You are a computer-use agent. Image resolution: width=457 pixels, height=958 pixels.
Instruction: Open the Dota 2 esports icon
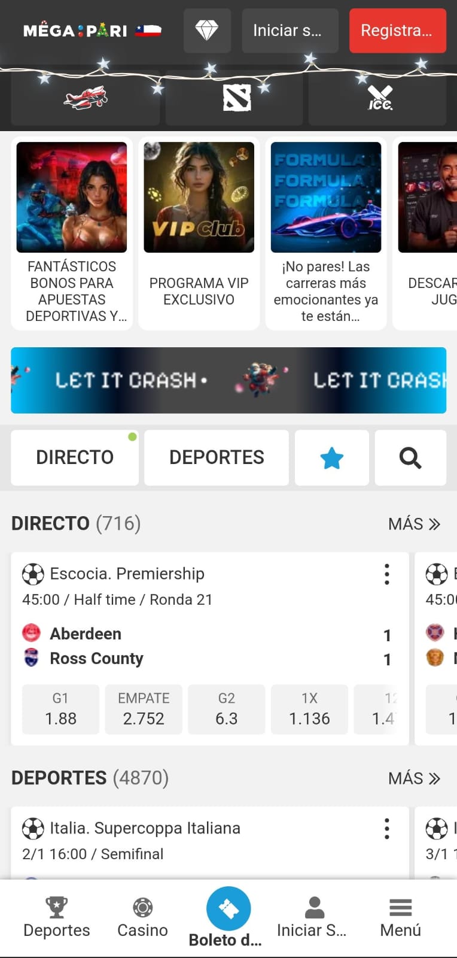[x=237, y=98]
